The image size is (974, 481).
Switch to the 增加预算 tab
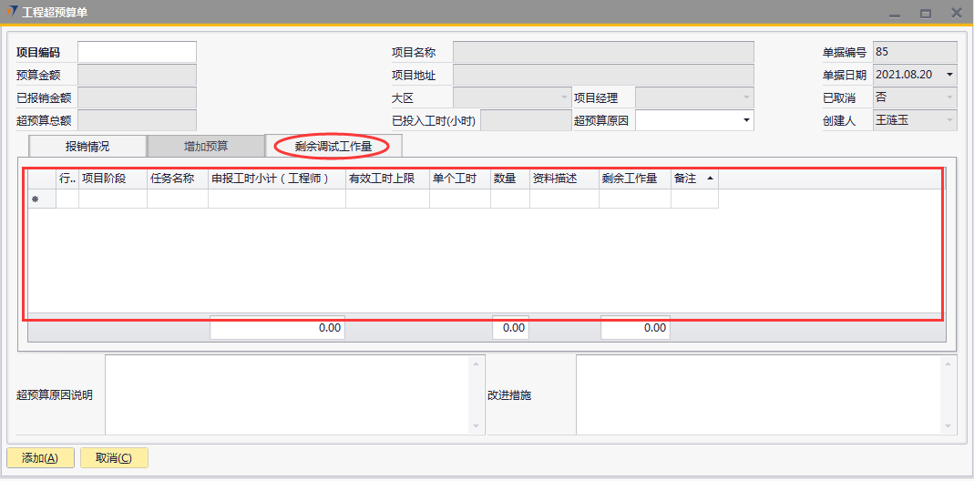click(206, 146)
